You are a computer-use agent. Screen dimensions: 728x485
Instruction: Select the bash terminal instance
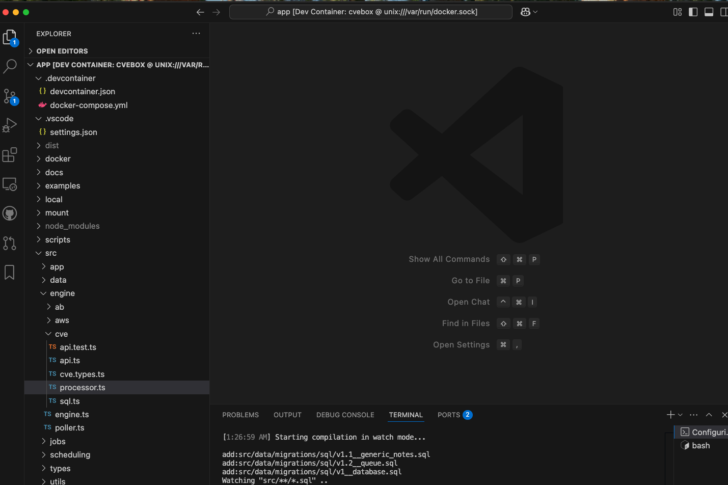pyautogui.click(x=702, y=445)
